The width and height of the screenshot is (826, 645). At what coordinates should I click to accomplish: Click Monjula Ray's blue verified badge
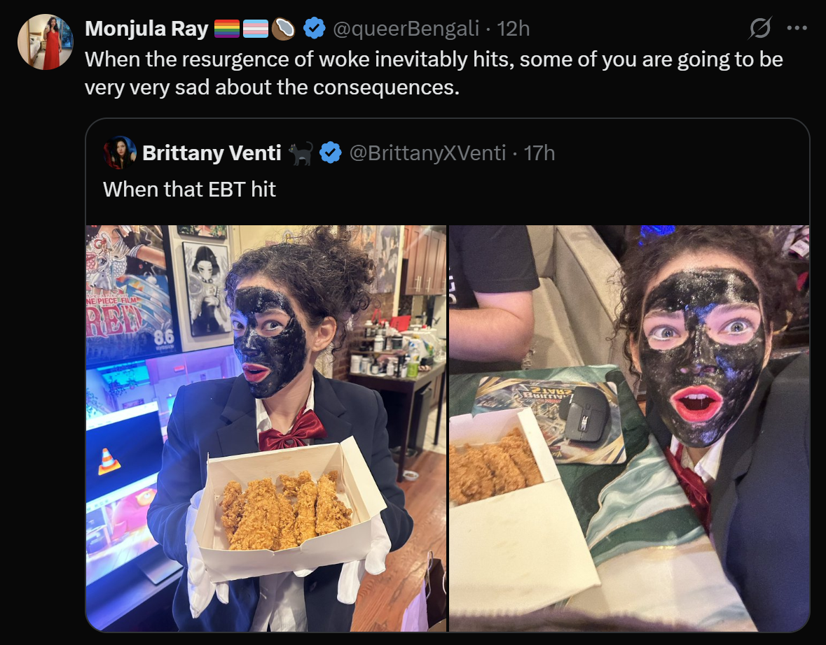pos(315,29)
